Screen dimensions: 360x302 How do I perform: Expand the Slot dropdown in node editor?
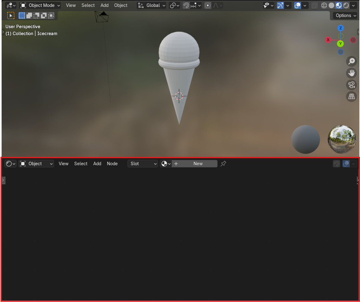pyautogui.click(x=143, y=164)
